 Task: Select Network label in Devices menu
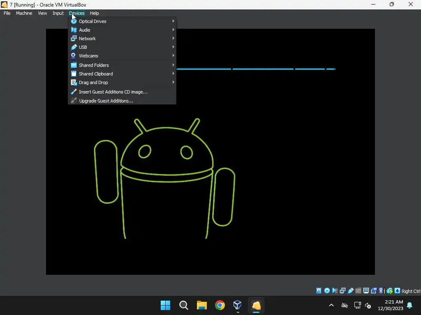[x=87, y=39]
